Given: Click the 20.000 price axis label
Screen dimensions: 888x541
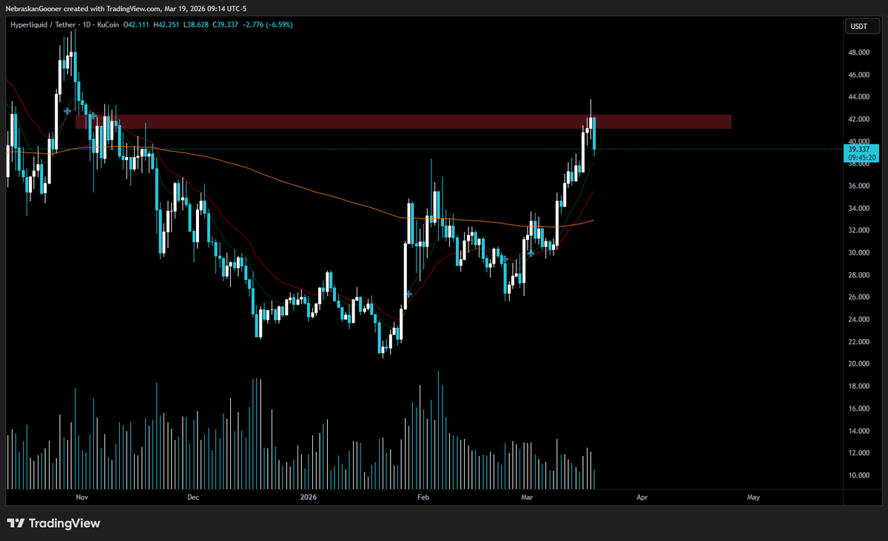Looking at the screenshot, I should pyautogui.click(x=859, y=363).
